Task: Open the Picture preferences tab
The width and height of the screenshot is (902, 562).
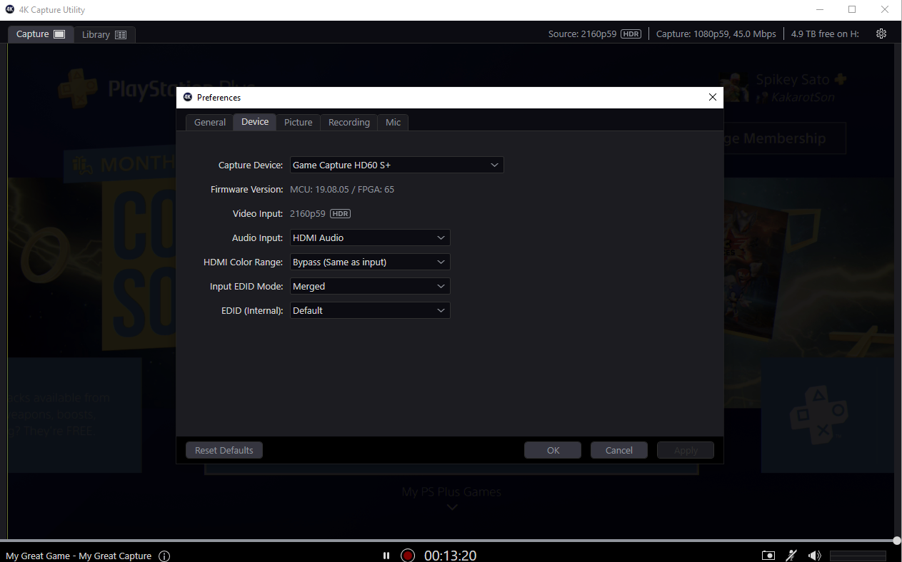Action: coord(299,122)
